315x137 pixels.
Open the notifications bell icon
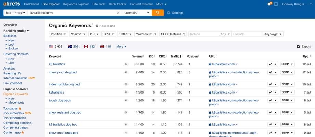click(269, 4)
